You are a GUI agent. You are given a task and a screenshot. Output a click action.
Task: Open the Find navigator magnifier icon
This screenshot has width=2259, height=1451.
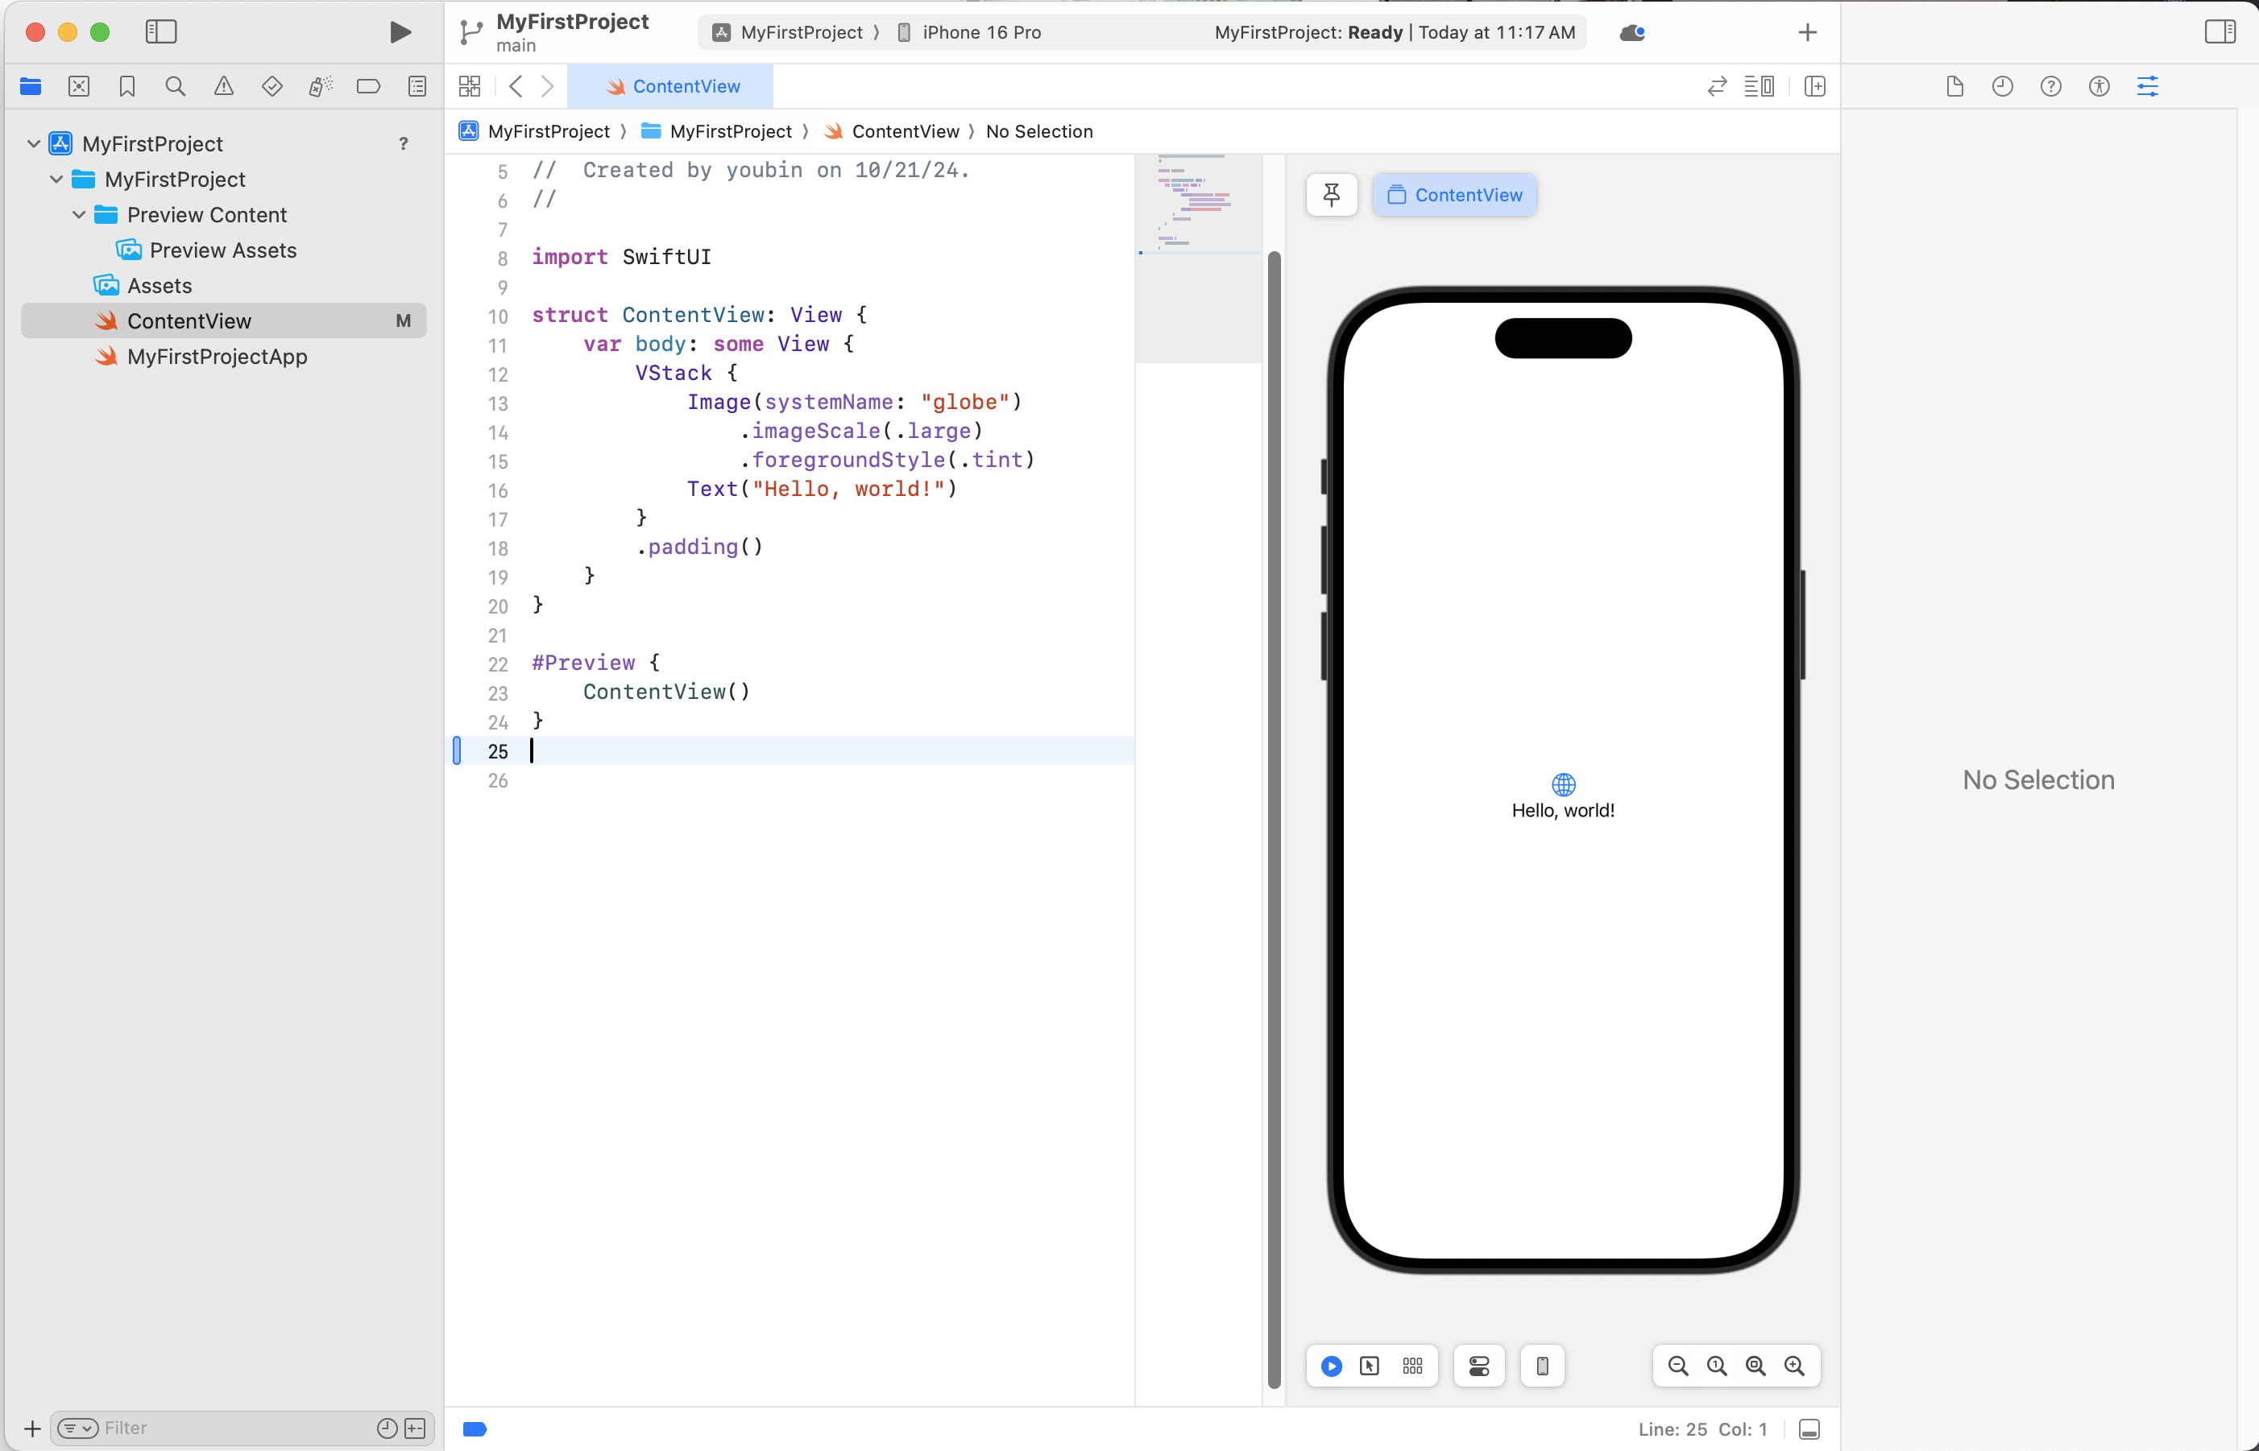(x=176, y=87)
